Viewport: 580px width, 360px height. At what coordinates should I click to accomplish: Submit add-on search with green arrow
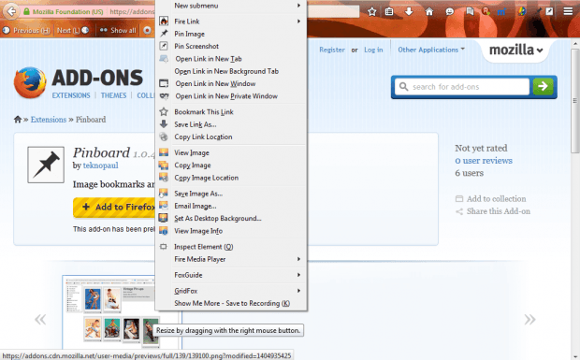(x=543, y=86)
